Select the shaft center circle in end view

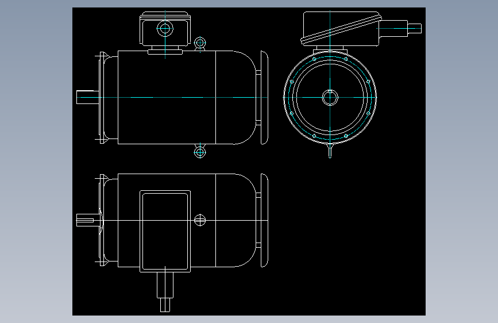click(330, 97)
